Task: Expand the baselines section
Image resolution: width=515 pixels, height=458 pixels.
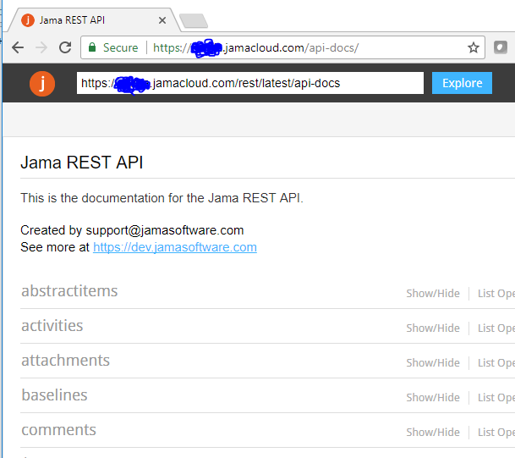Action: 54,395
